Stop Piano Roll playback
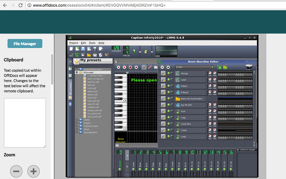Screen dimensions: 286x179 (x=136, y=67)
